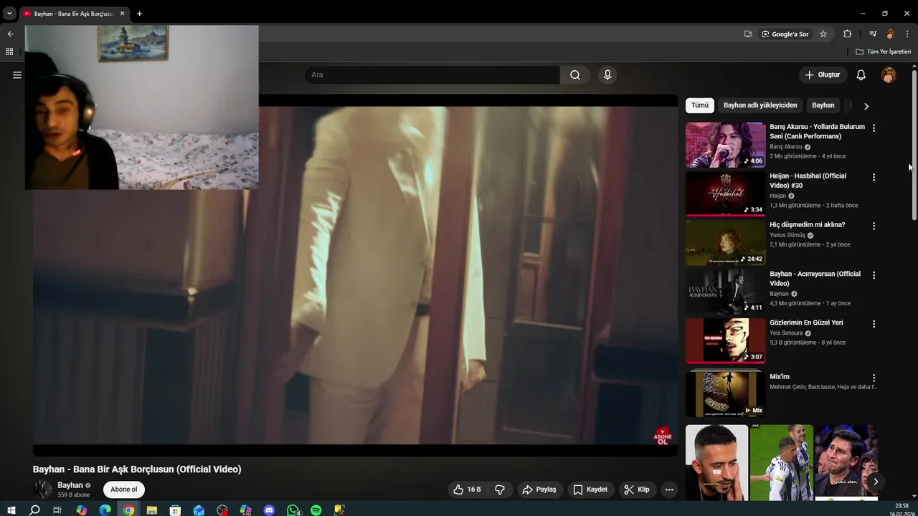Screen dimensions: 918x516
Task: Open the Chrome extensions puzzle icon
Action: tap(847, 34)
